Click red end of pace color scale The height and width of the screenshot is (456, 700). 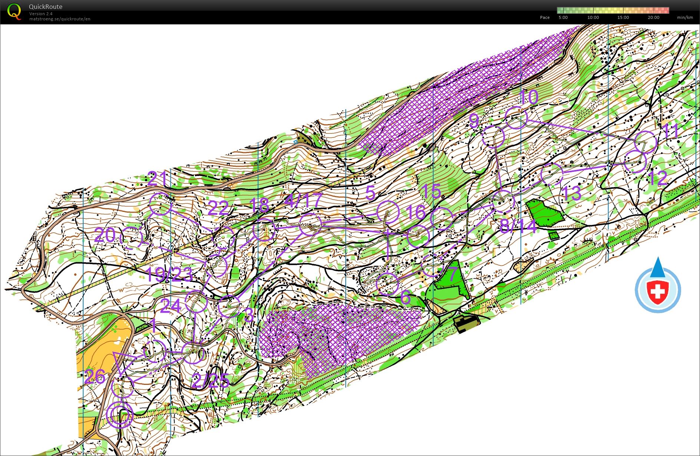[x=666, y=10]
